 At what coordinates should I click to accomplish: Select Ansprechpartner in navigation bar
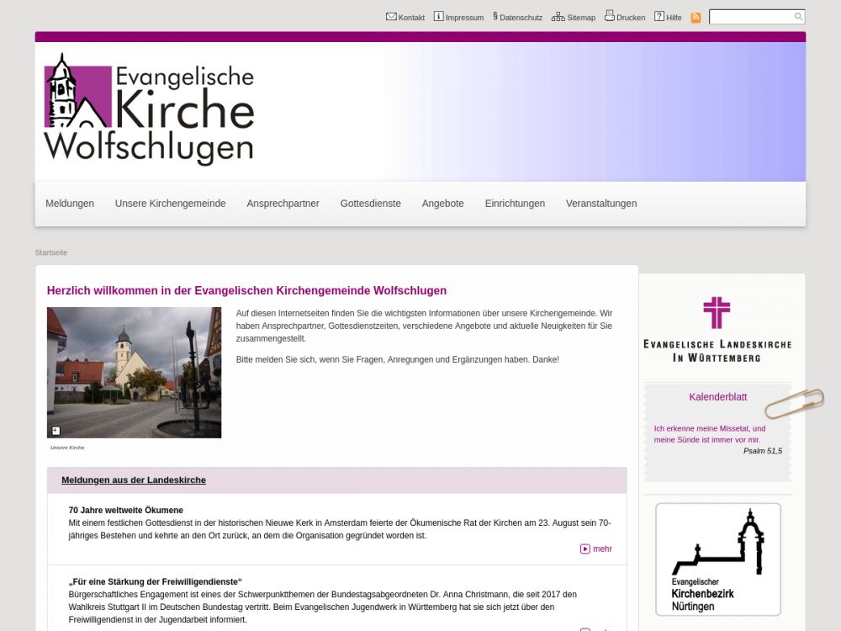click(283, 204)
